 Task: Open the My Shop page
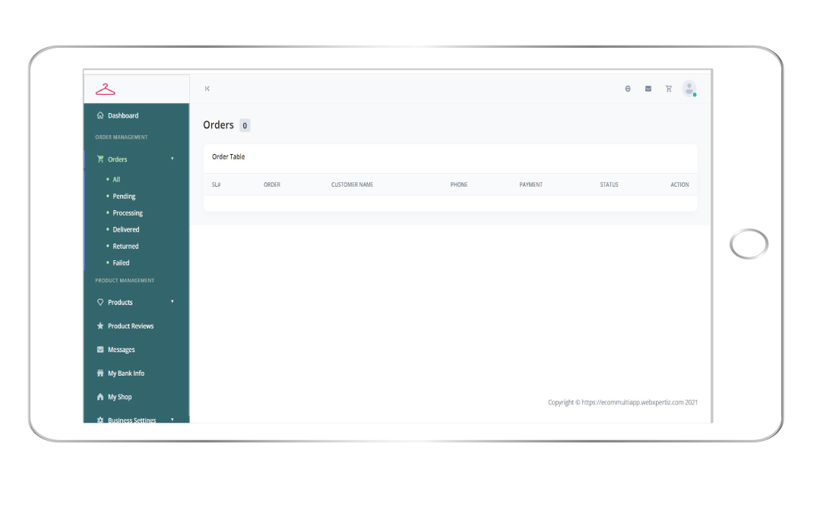119,397
